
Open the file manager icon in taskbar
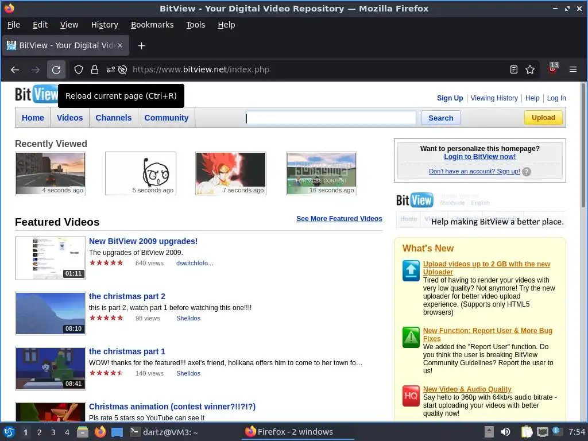pos(83,432)
